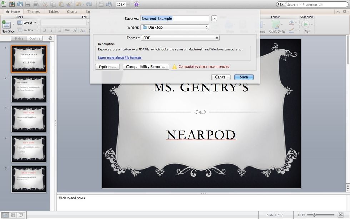The height and width of the screenshot is (219, 350).
Task: Click the Paste clipboard icon
Action: pos(61,4)
